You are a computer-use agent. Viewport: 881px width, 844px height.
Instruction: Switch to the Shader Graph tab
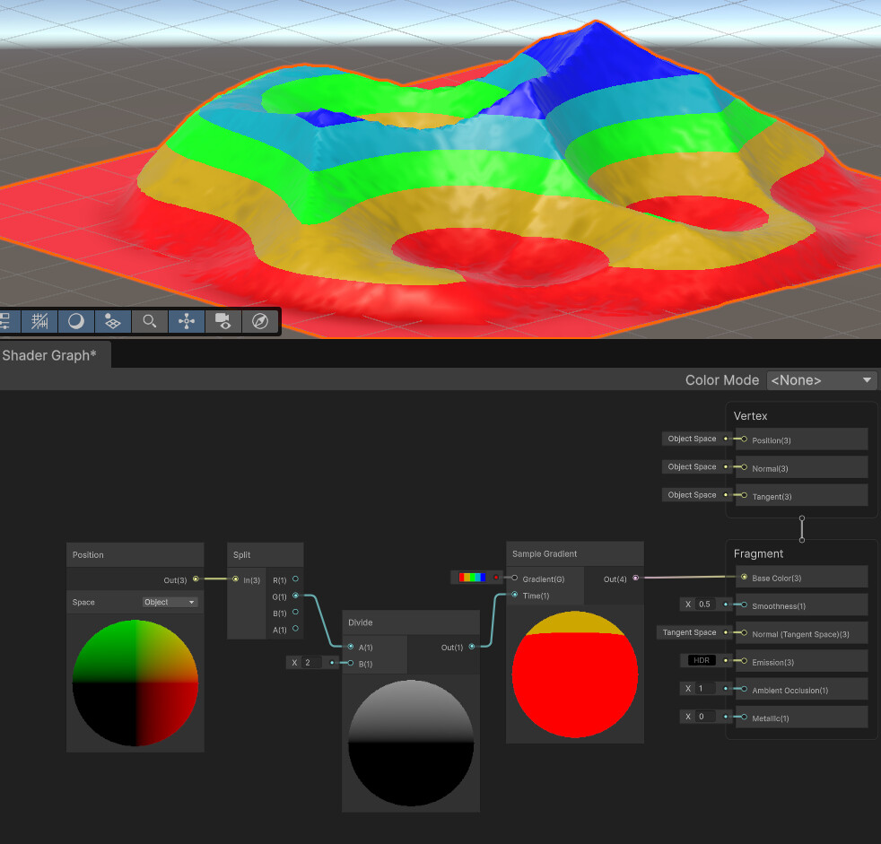click(x=49, y=354)
